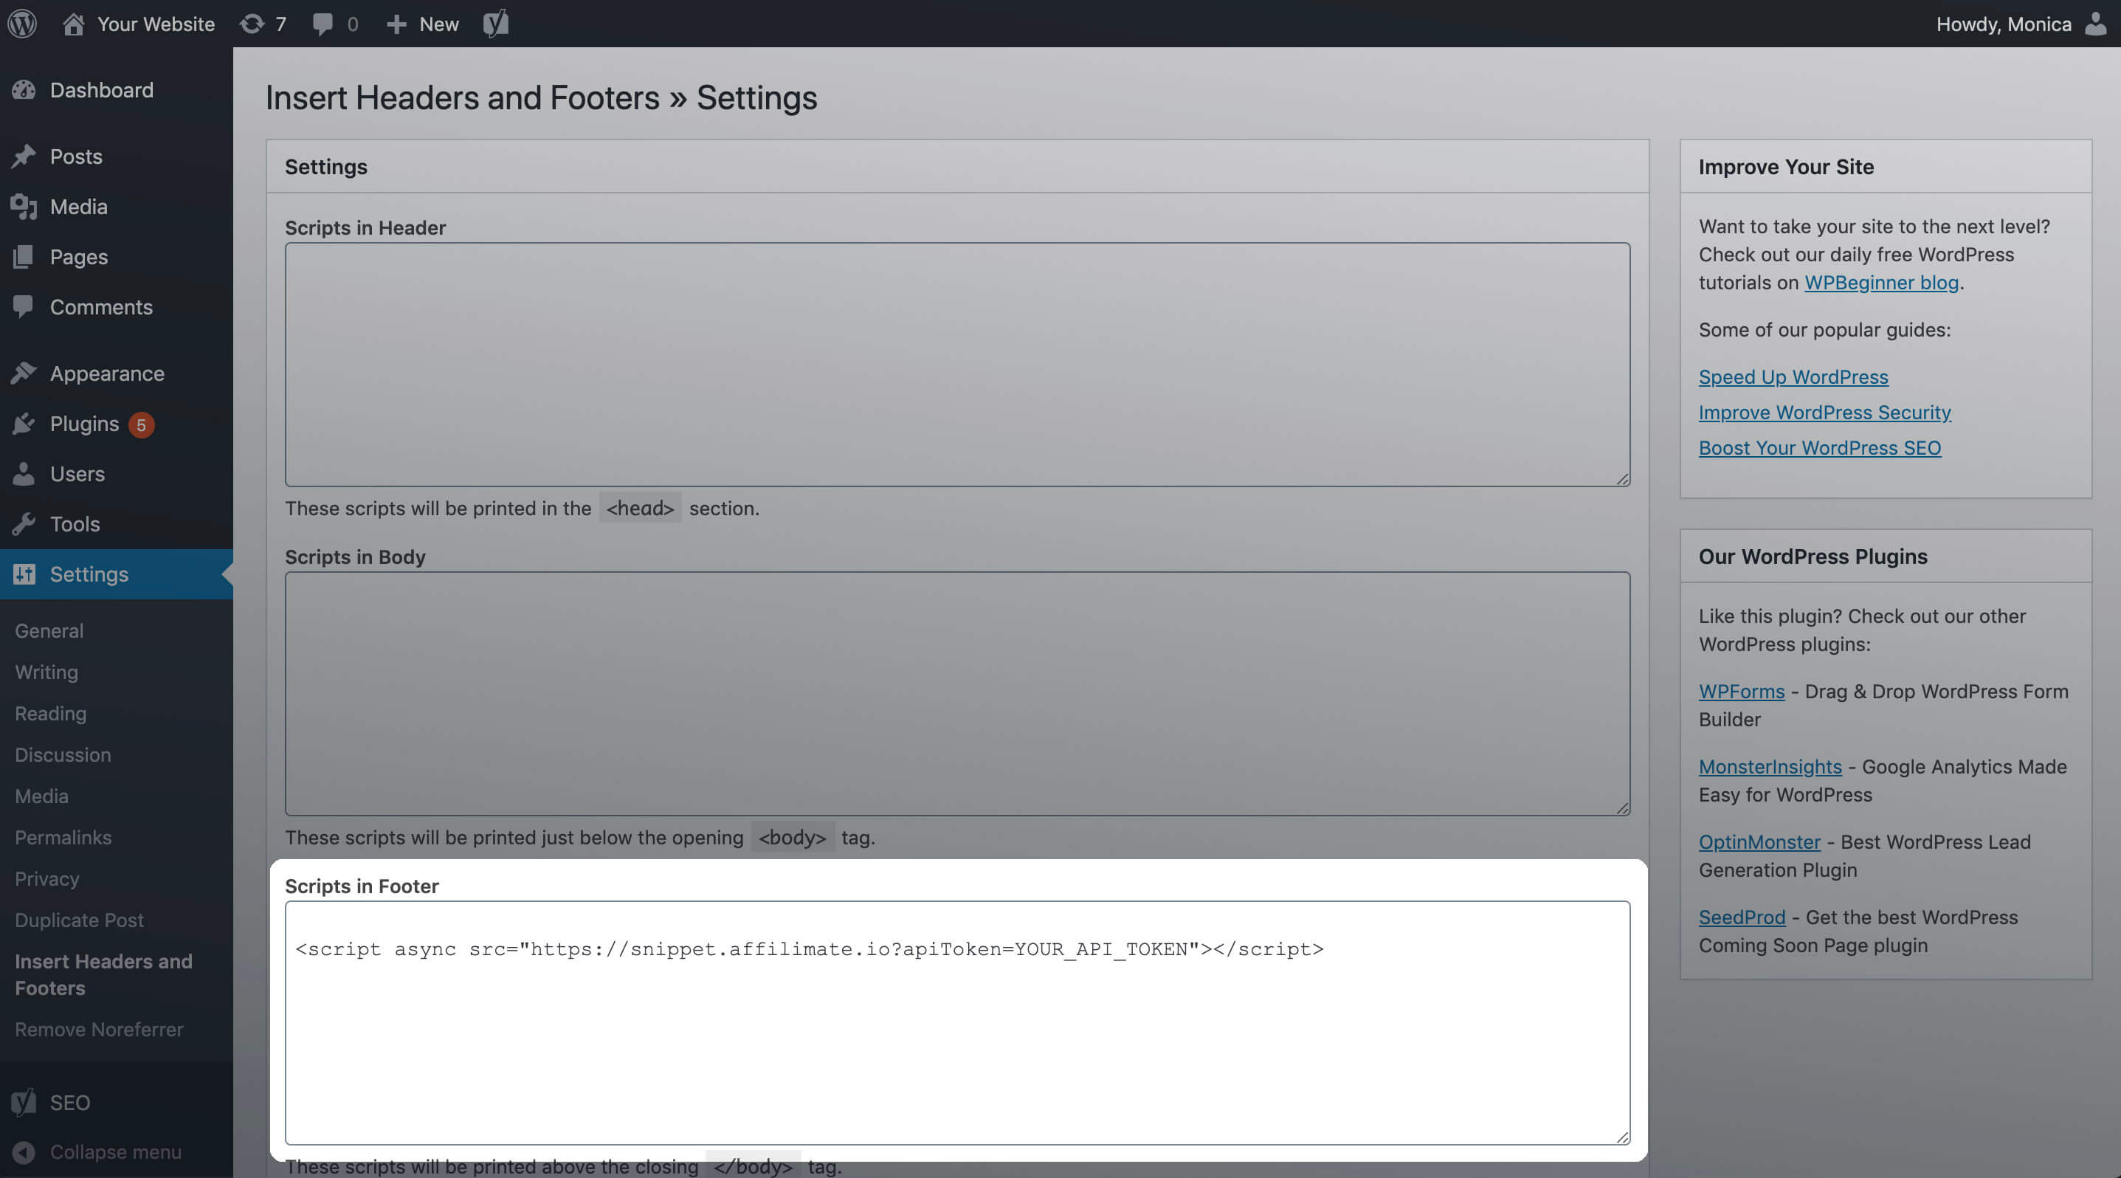Select Settings menu item in sidebar

click(89, 573)
